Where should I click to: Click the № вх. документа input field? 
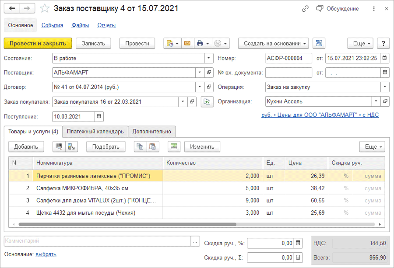(288, 73)
